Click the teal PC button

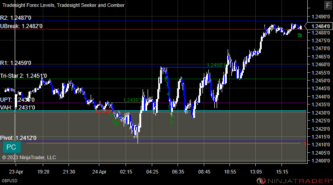[11, 147]
